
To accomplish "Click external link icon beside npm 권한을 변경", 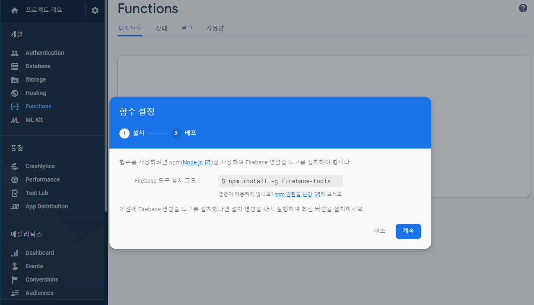I will pos(317,194).
